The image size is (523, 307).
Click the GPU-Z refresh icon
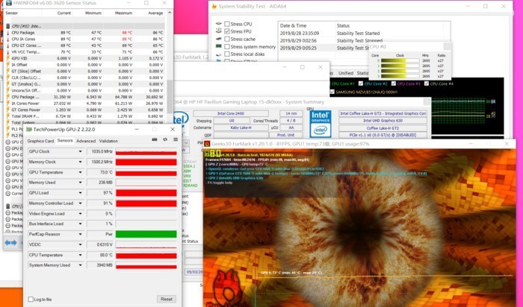(165, 139)
